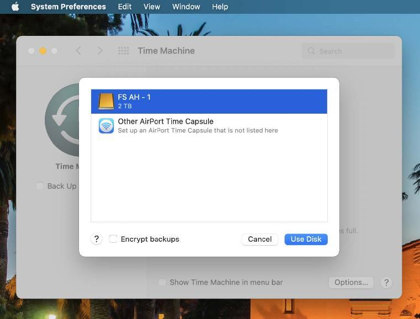Open the Apple menu logo
This screenshot has width=420, height=319.
pyautogui.click(x=15, y=7)
